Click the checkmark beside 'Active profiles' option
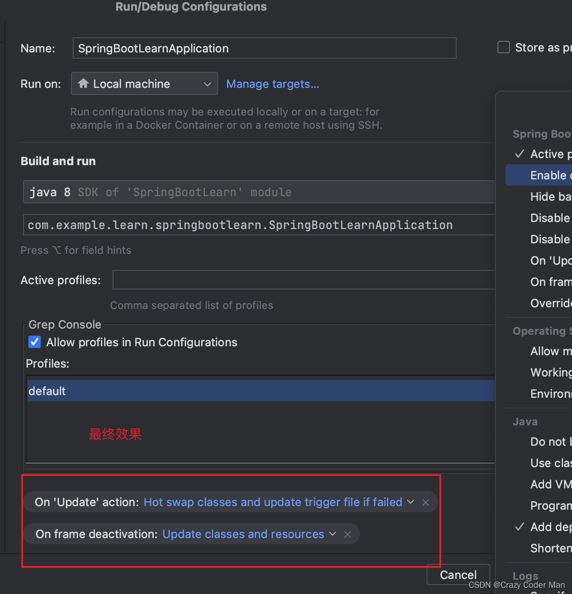The width and height of the screenshot is (572, 594). click(519, 154)
